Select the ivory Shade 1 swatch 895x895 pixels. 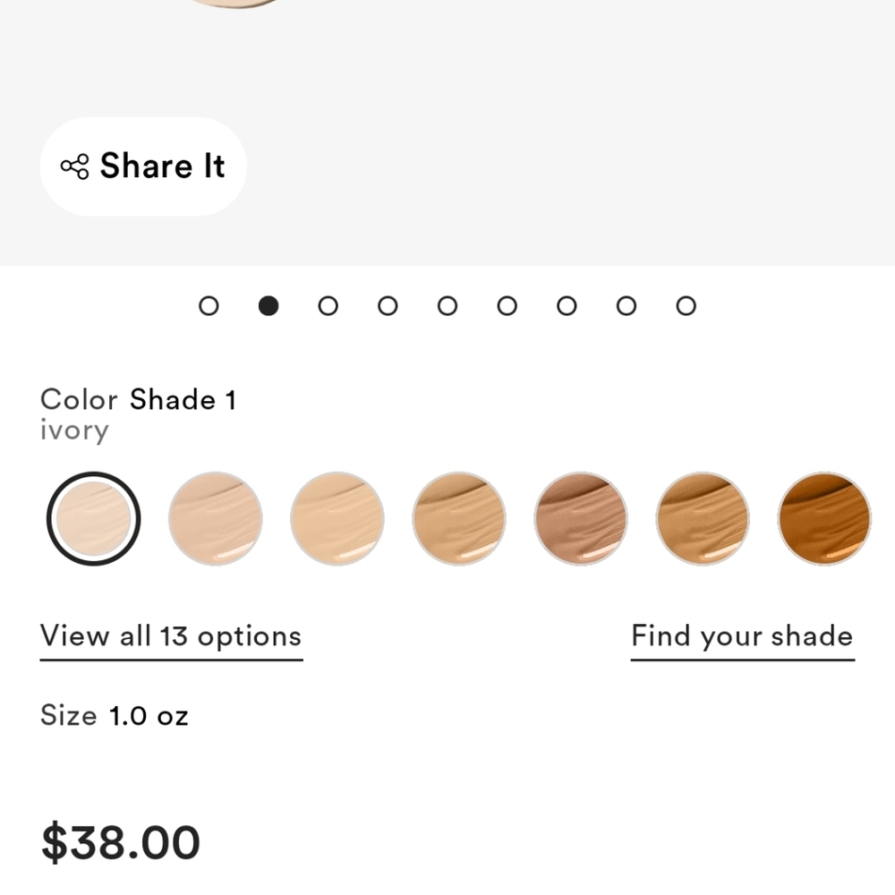(93, 519)
